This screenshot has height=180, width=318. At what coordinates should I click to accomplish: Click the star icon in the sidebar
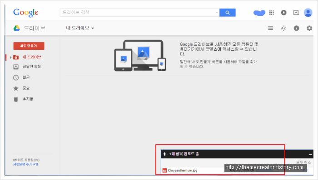pos(16,88)
